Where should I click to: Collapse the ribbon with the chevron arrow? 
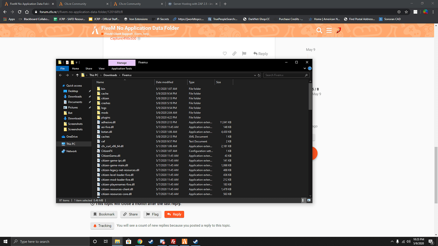[304, 68]
